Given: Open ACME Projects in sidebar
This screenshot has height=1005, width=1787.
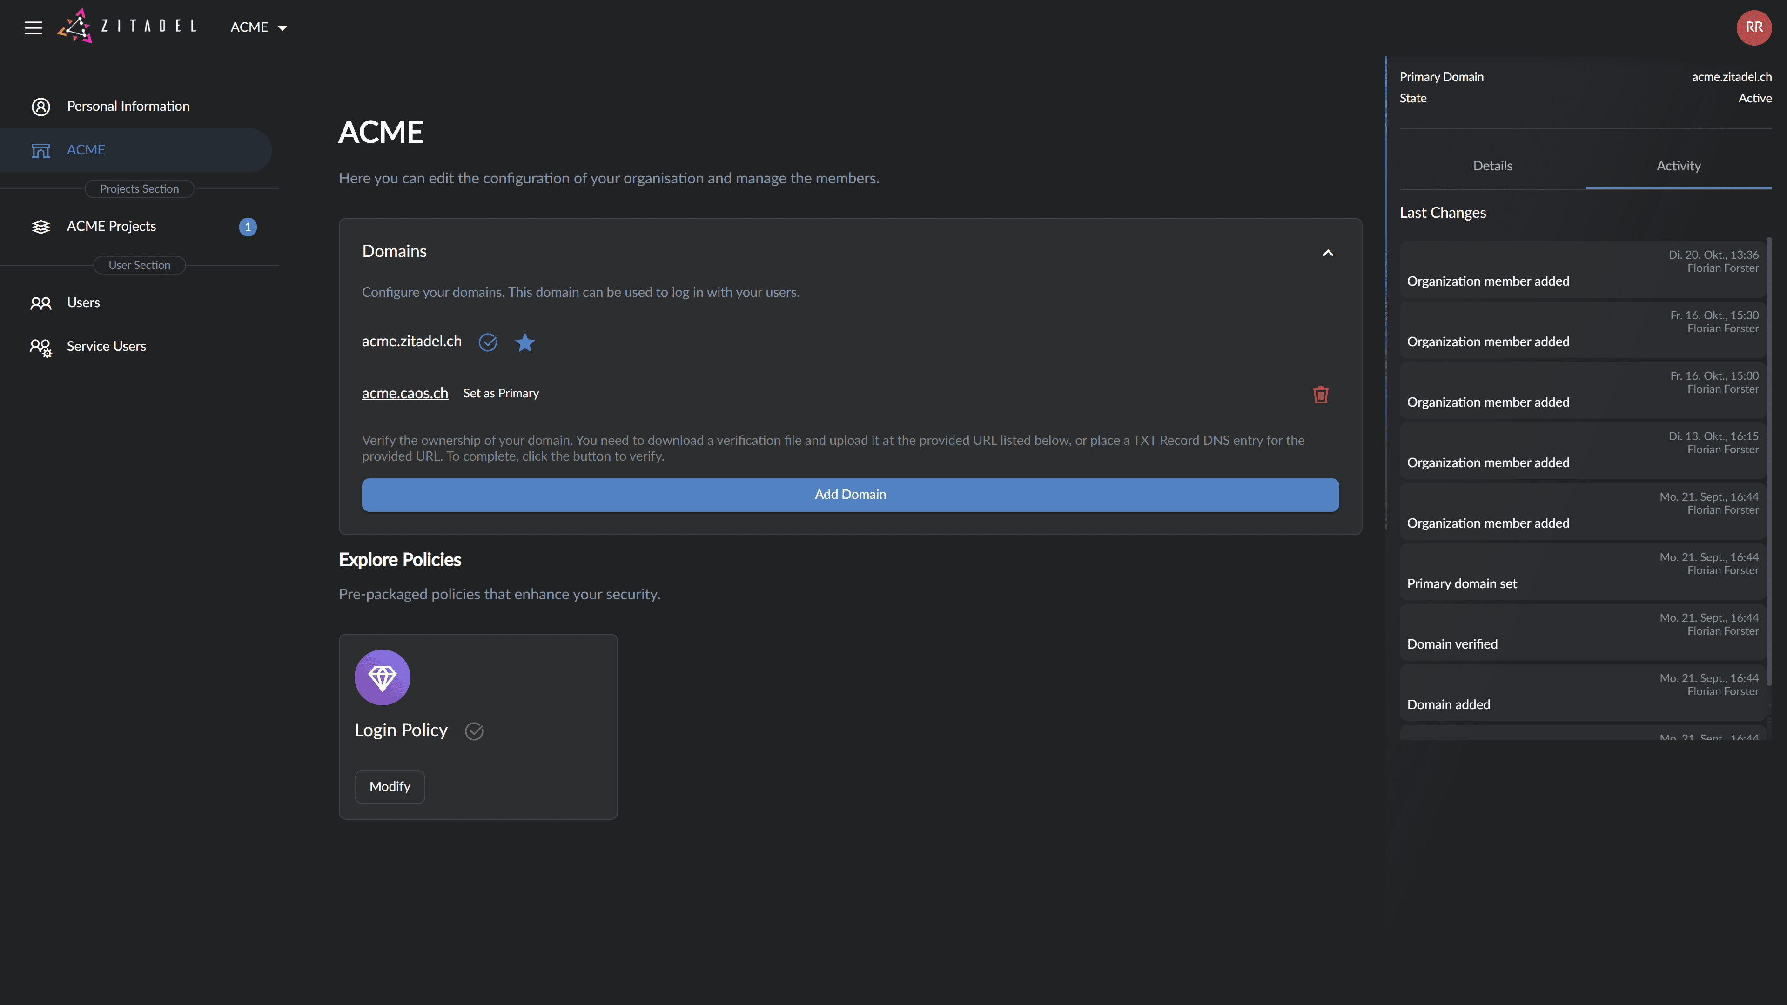Looking at the screenshot, I should tap(111, 226).
